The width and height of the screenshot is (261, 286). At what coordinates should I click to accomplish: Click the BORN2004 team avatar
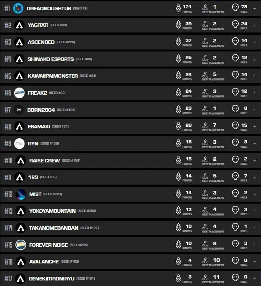19,110
